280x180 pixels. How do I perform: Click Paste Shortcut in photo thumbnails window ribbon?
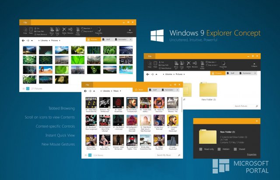coord(41,34)
